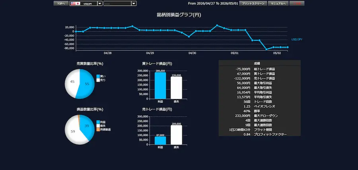Click the blue 利益 legend swatch for 損益数量比率
This screenshot has height=170, width=358.
(x=98, y=122)
